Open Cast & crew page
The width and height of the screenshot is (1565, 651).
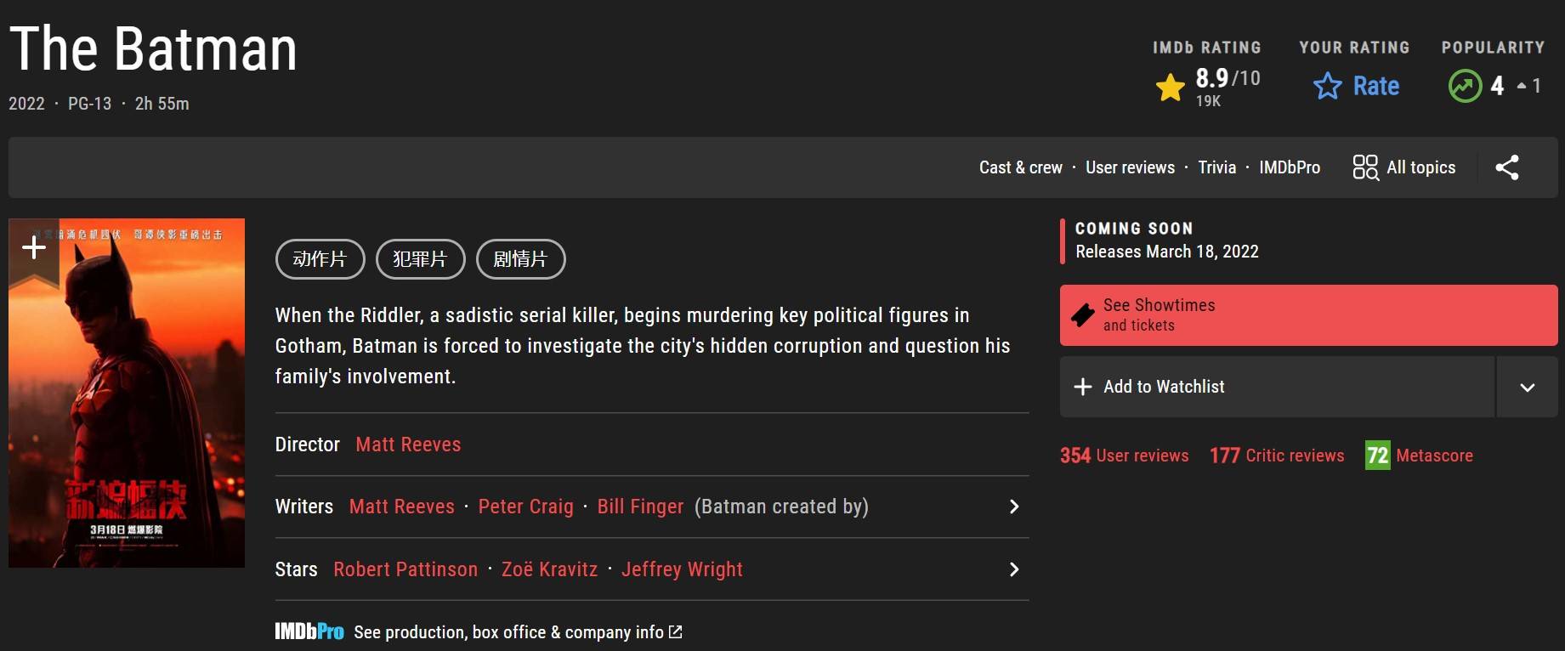click(1021, 167)
